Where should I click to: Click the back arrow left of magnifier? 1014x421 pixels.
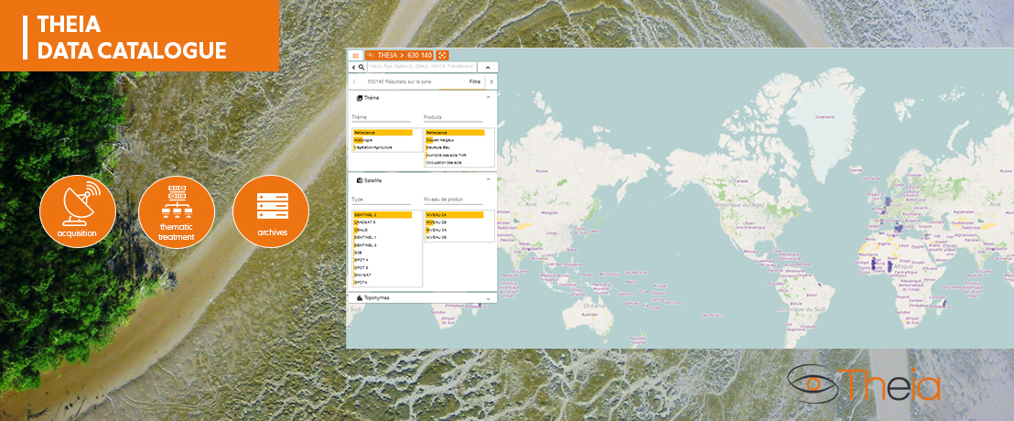pyautogui.click(x=354, y=67)
